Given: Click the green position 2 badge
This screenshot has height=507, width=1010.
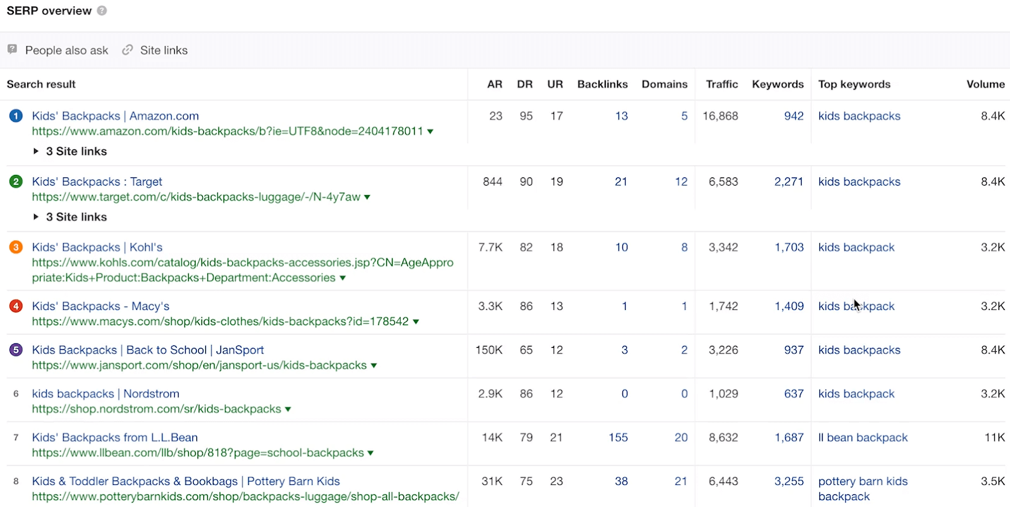Looking at the screenshot, I should point(16,182).
